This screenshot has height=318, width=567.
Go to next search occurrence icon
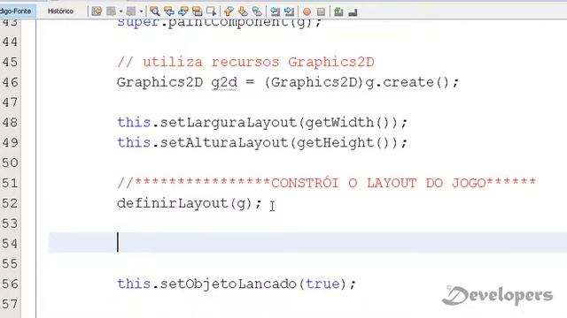pos(183,11)
